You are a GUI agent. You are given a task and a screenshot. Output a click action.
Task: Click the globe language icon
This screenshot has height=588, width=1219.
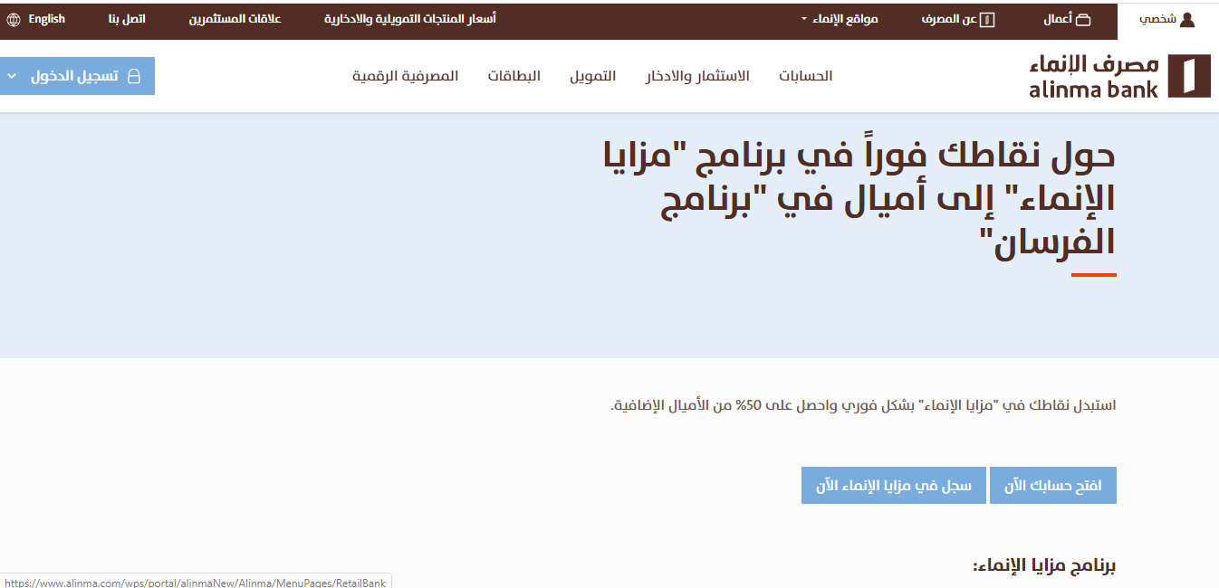coord(14,19)
